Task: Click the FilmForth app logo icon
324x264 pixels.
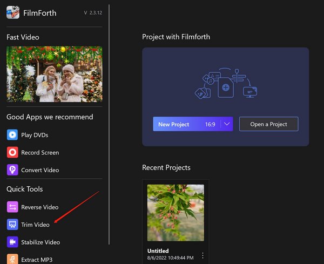Action: pyautogui.click(x=13, y=12)
